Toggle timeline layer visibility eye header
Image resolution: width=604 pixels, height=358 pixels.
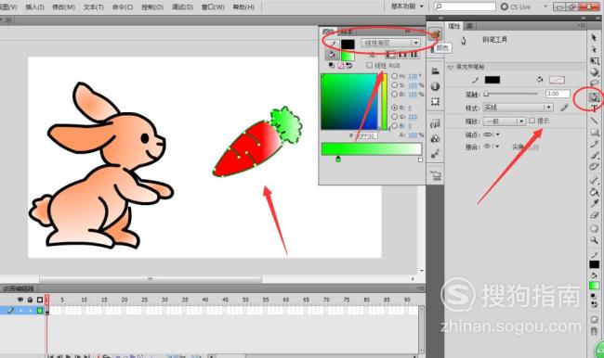click(x=20, y=300)
